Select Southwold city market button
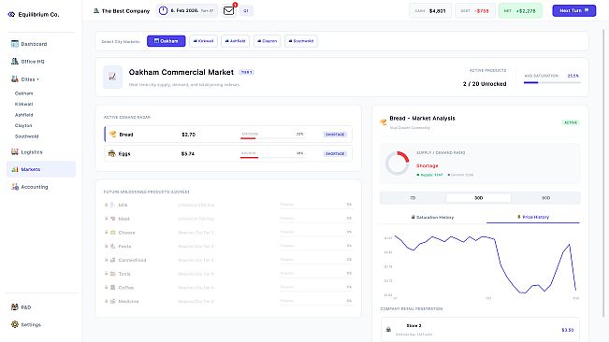This screenshot has width=609, height=342. tap(301, 41)
